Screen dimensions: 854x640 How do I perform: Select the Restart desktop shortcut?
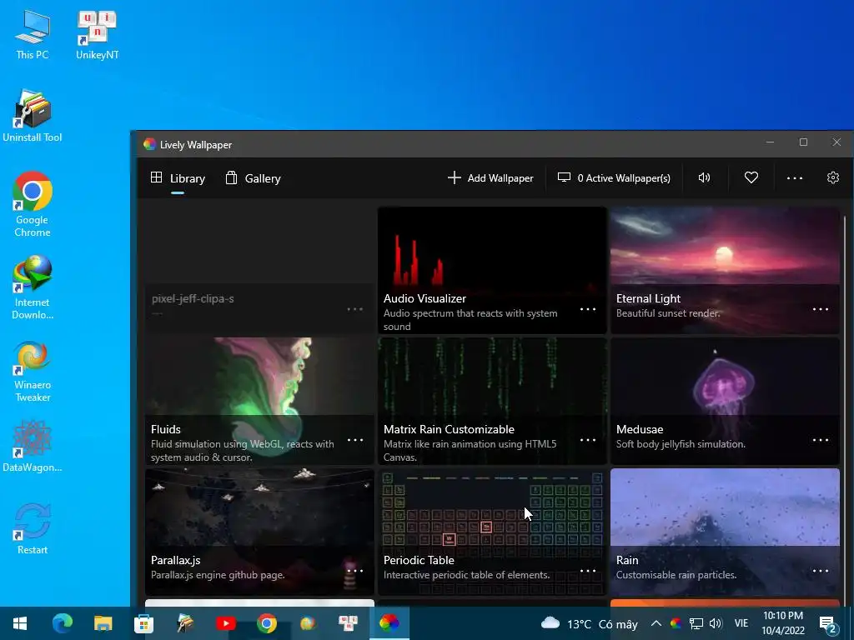(33, 528)
